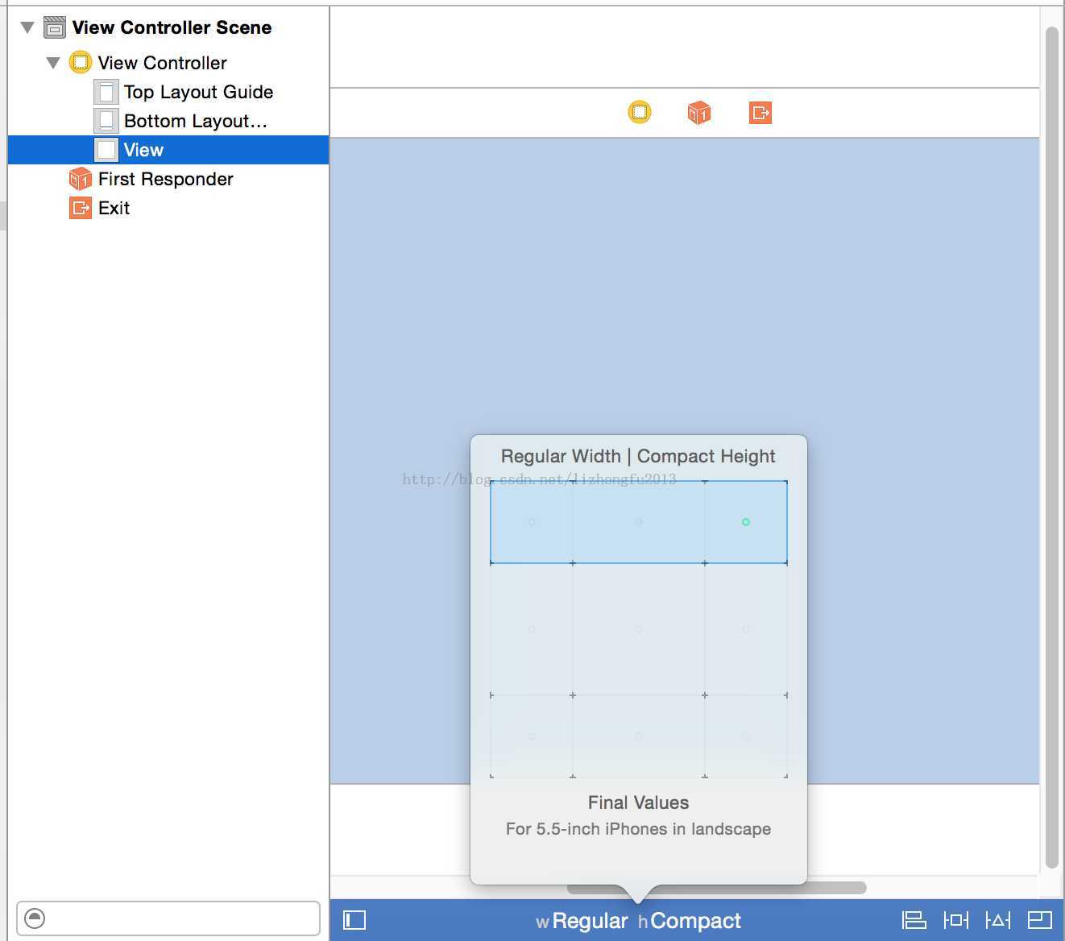The image size is (1065, 941).
Task: Select top-middle cell in size class grid
Action: pyautogui.click(x=639, y=522)
